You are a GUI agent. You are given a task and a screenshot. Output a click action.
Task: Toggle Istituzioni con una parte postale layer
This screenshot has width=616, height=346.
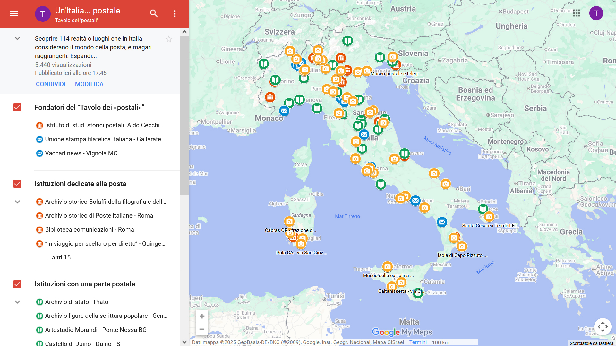tap(17, 284)
